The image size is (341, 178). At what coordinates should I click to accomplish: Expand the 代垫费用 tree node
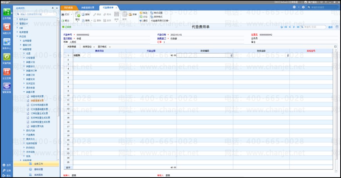click(x=23, y=134)
